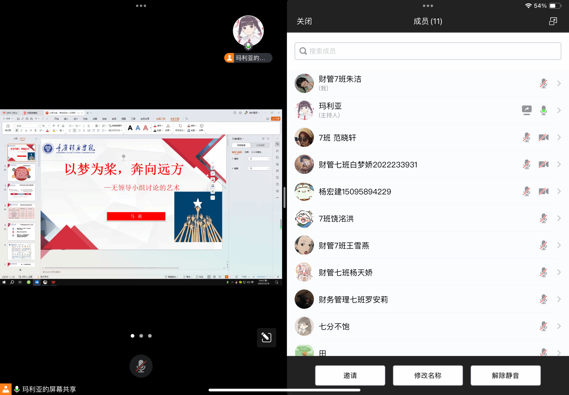Toggle the mic icon for 财管7班朱洁
569x395 pixels.
[x=543, y=83]
